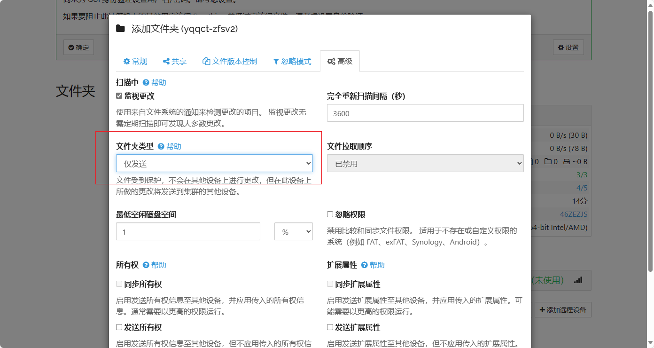The width and height of the screenshot is (654, 348).
Task: Click the 文件夹类型 help icon
Action: (161, 146)
